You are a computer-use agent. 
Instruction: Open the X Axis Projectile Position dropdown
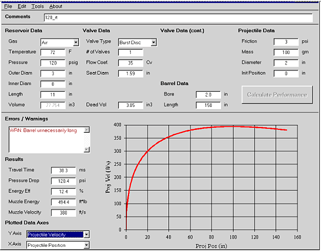pos(87,245)
